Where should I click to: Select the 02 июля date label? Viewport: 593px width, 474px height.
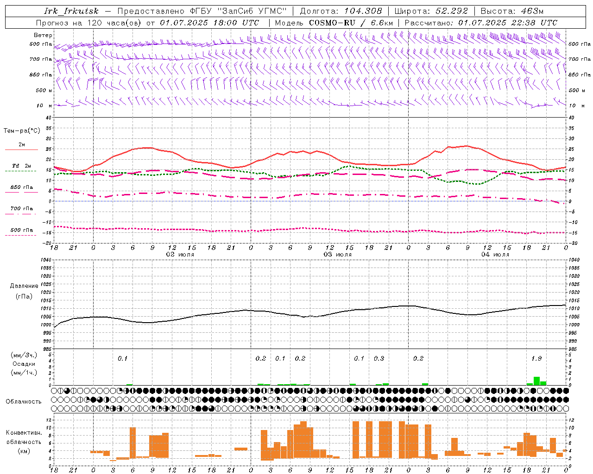180,255
